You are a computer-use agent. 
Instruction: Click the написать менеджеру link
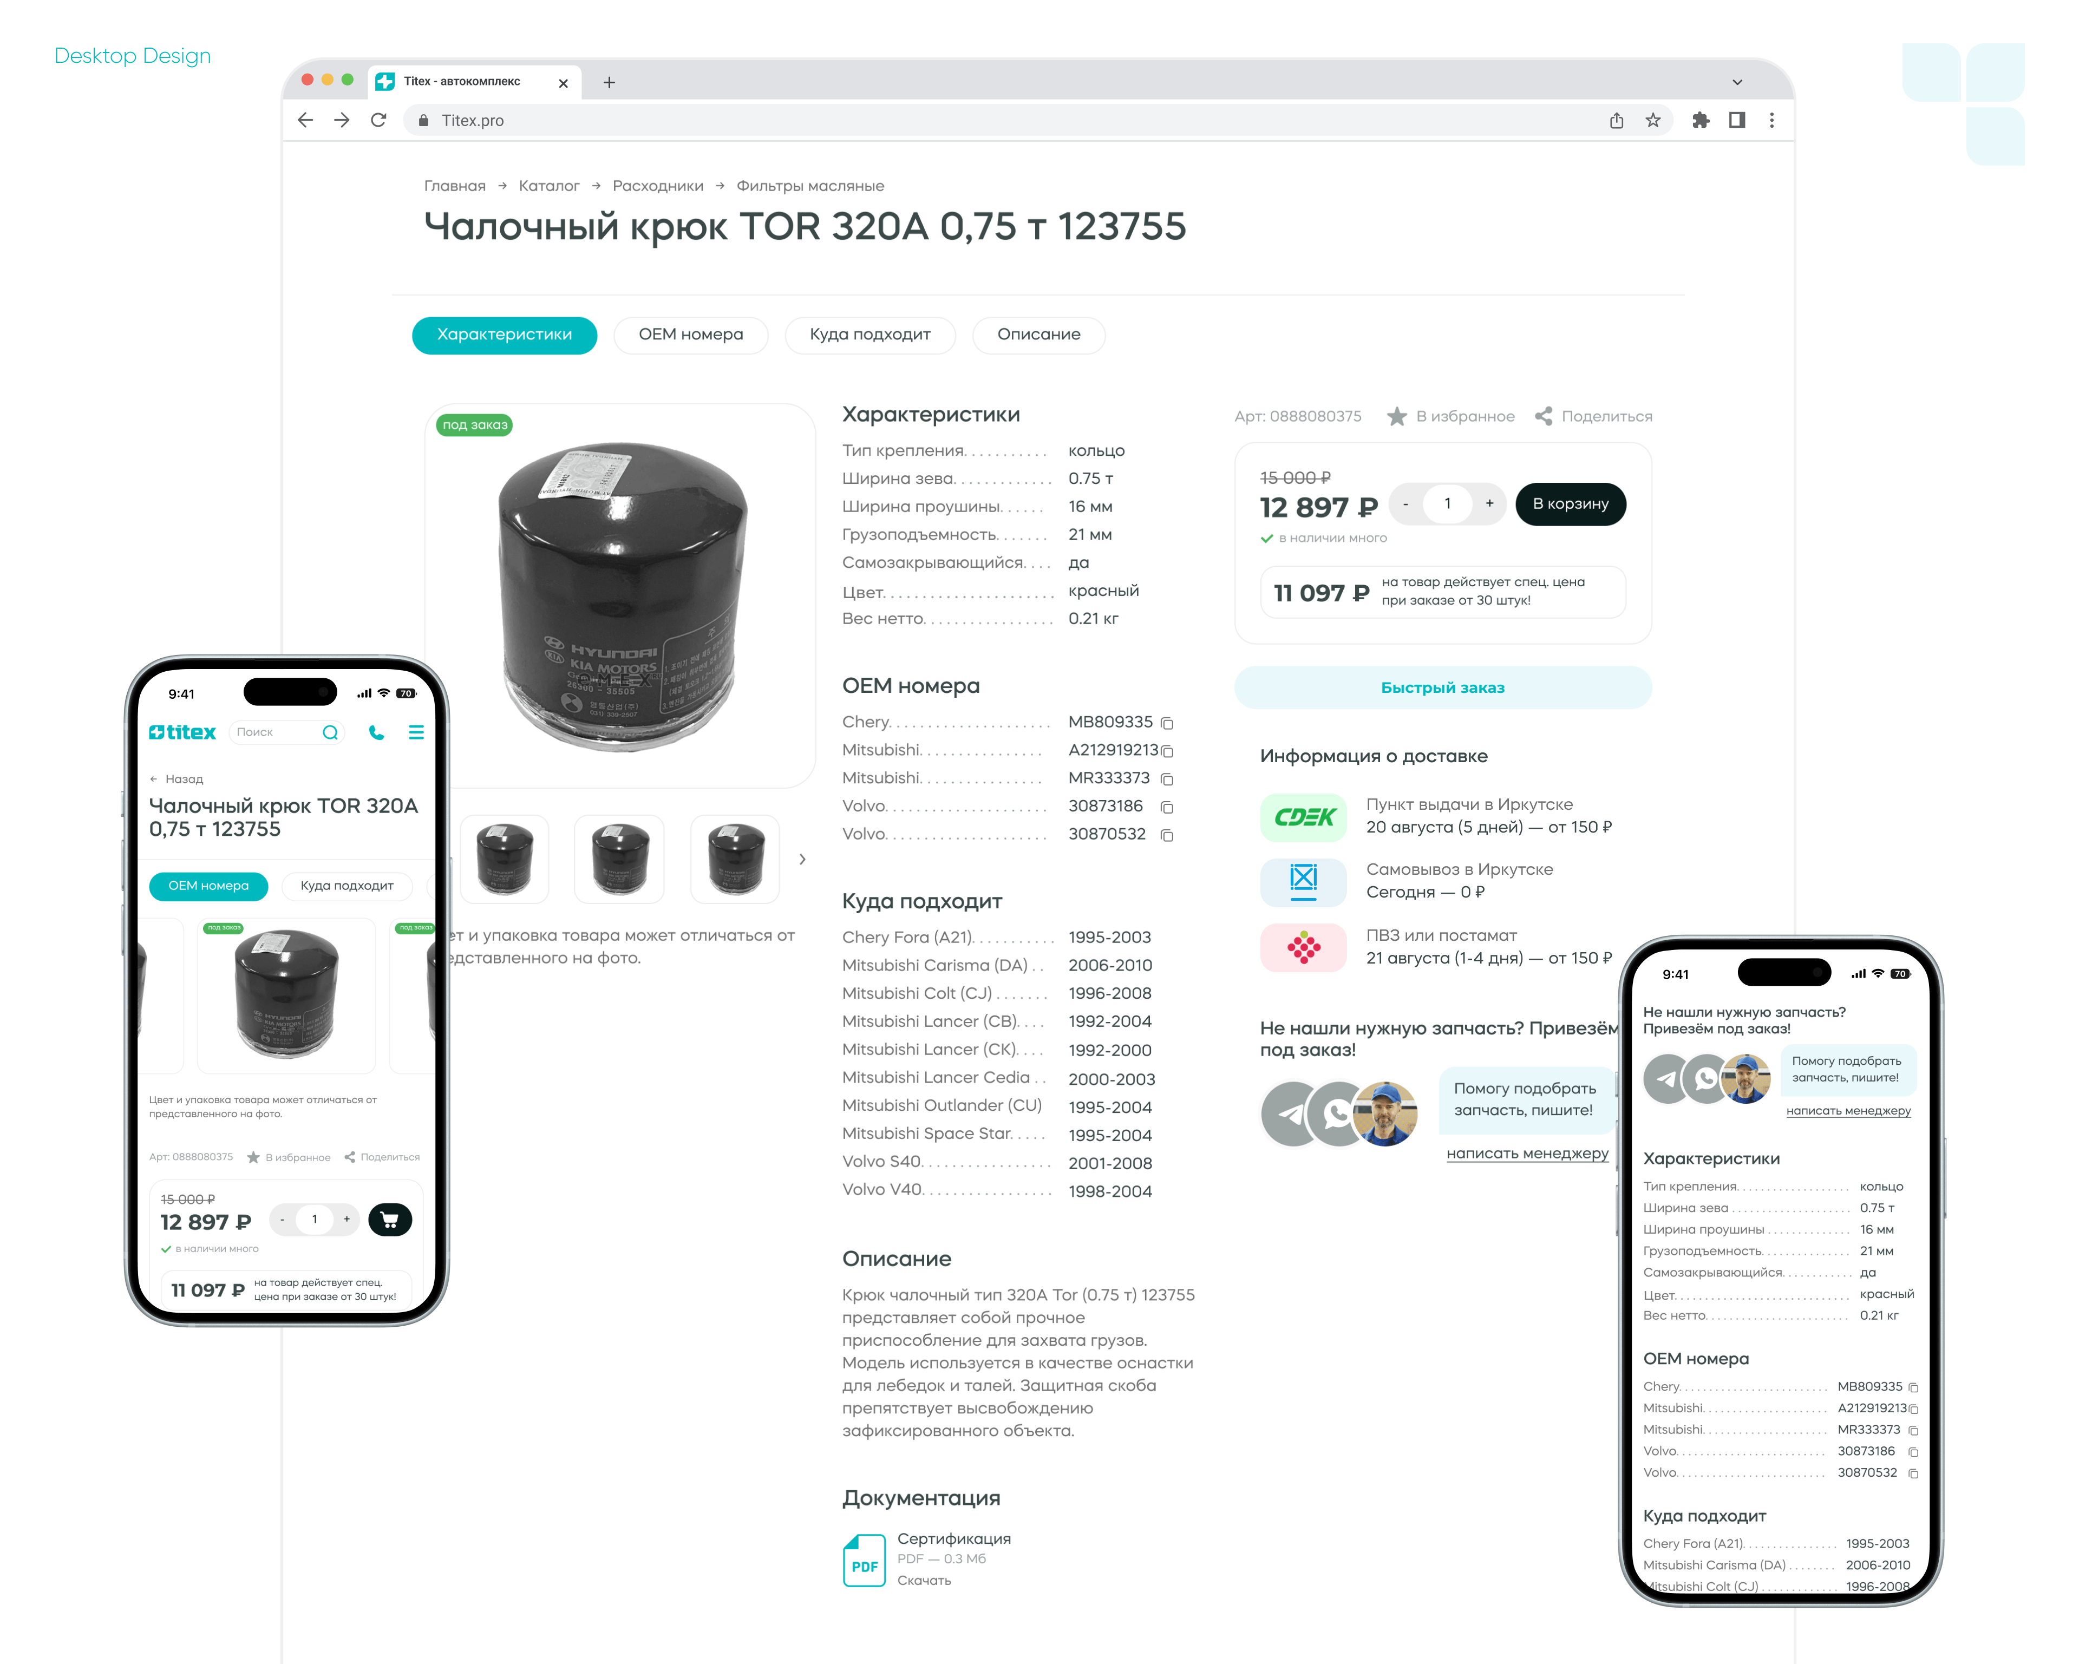pyautogui.click(x=1527, y=1154)
